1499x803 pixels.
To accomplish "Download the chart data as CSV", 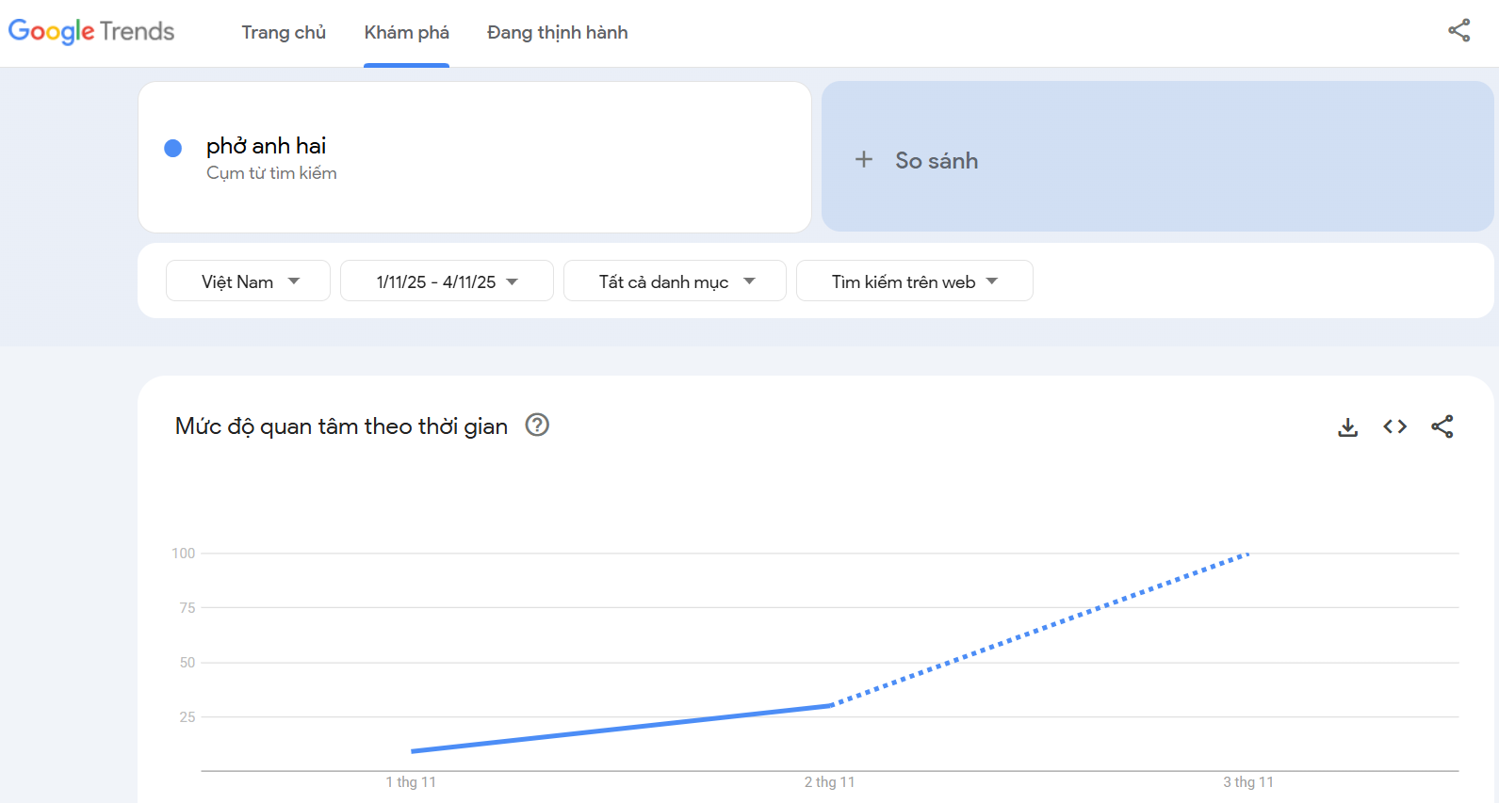I will pos(1347,427).
